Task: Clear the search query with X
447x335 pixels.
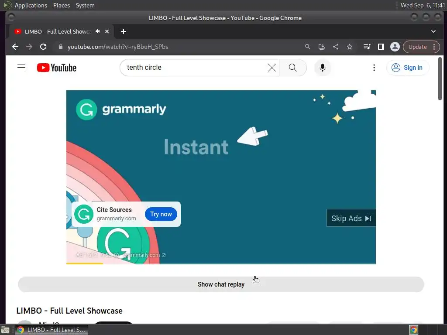Action: point(272,68)
